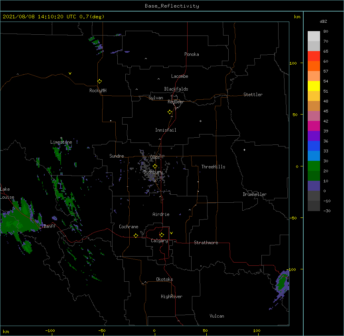Click the Cochrane label

pyautogui.click(x=129, y=227)
